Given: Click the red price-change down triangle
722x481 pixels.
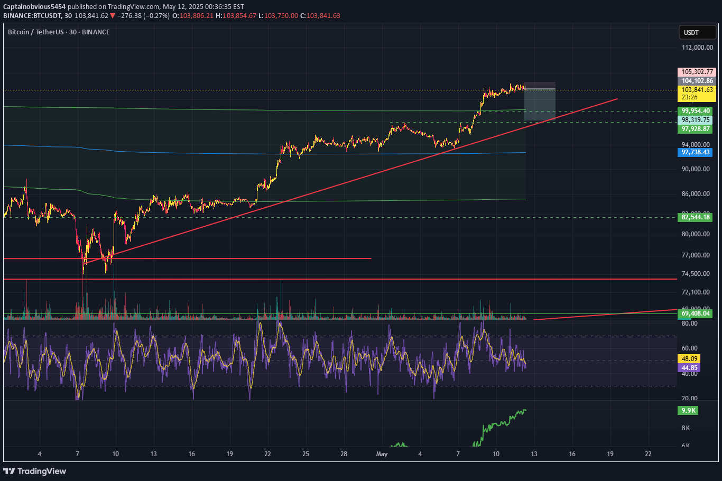Looking at the screenshot, I should [x=112, y=15].
